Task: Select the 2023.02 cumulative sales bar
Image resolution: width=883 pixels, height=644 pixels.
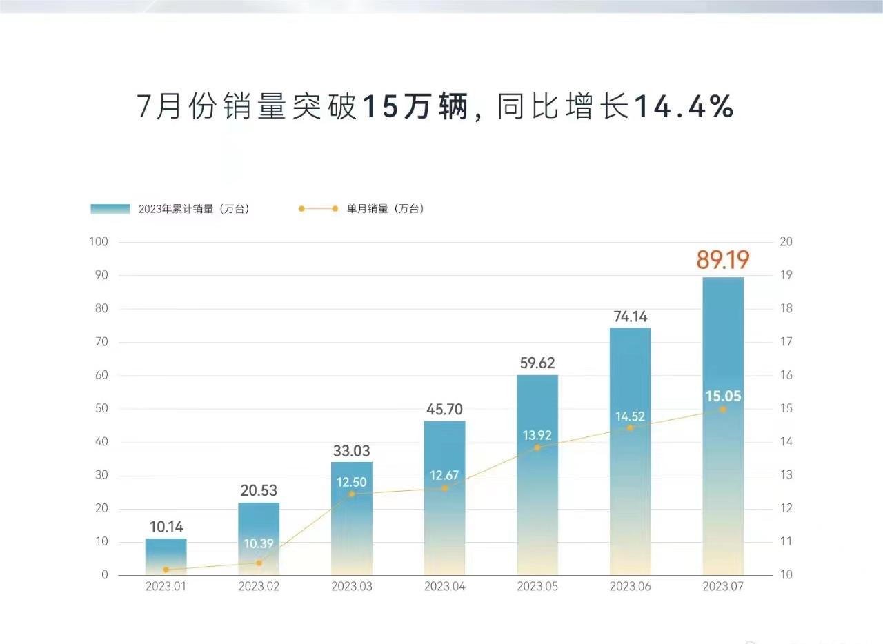Action: tap(259, 539)
